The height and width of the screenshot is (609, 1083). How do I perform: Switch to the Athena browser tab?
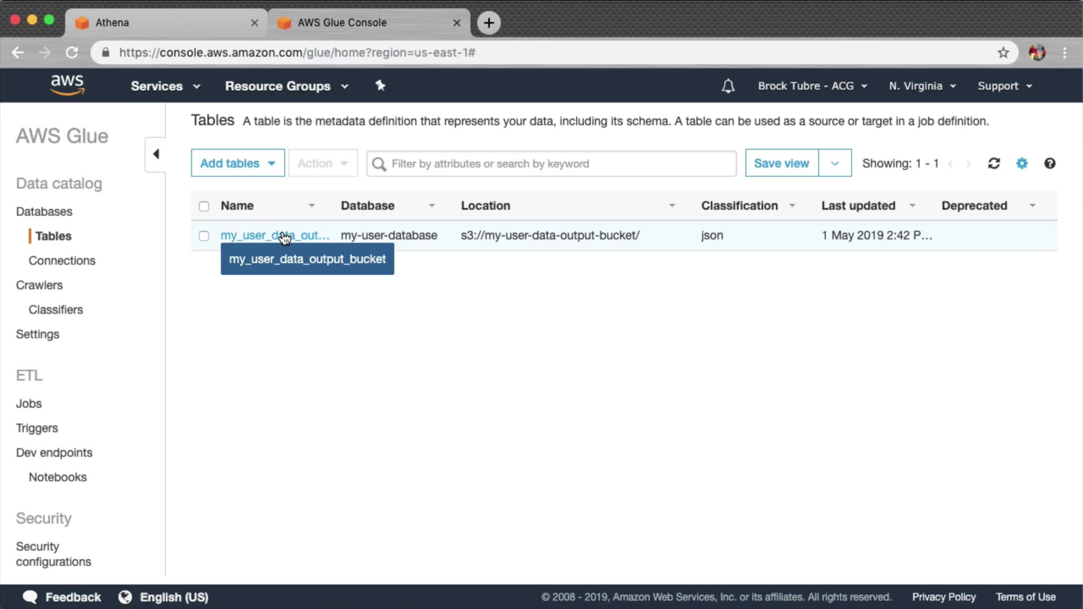[x=164, y=23]
